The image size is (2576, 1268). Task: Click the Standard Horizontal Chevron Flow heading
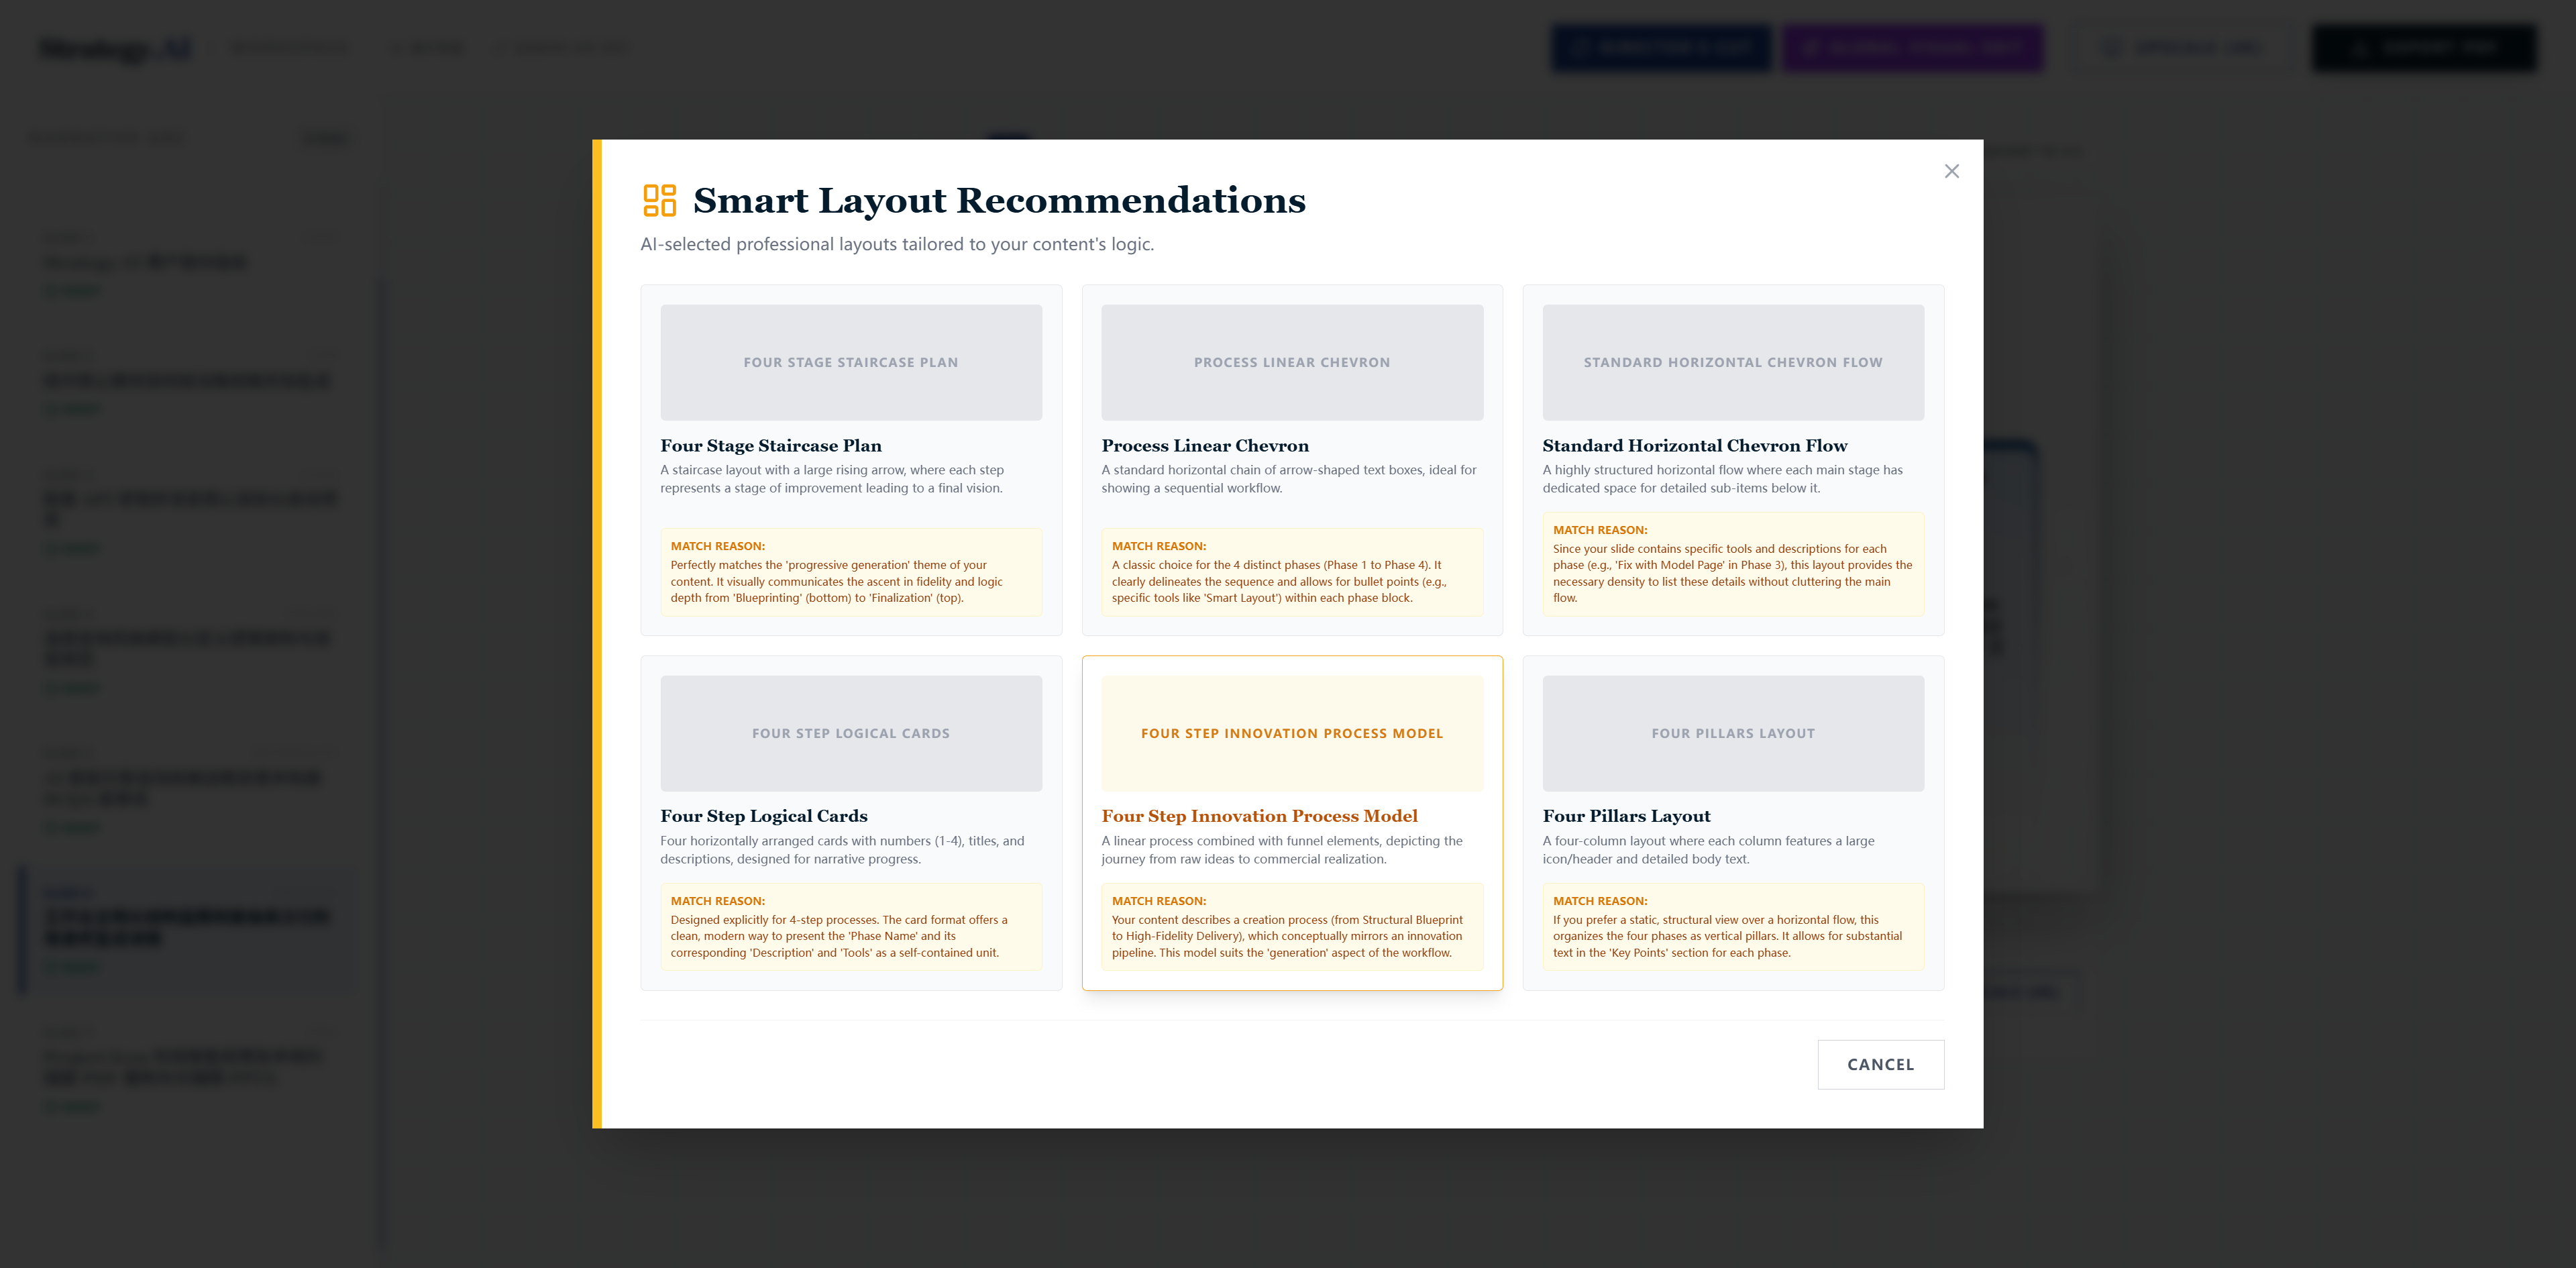click(1694, 446)
